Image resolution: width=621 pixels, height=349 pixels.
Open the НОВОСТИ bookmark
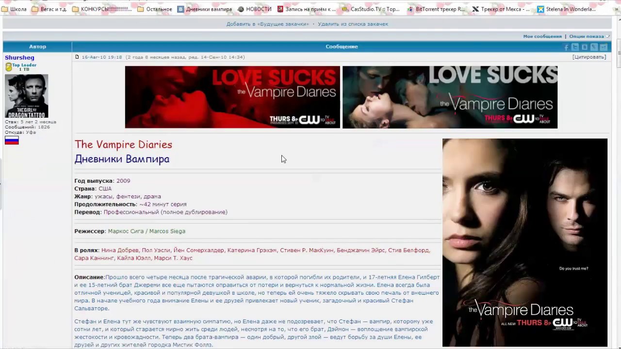click(x=254, y=9)
